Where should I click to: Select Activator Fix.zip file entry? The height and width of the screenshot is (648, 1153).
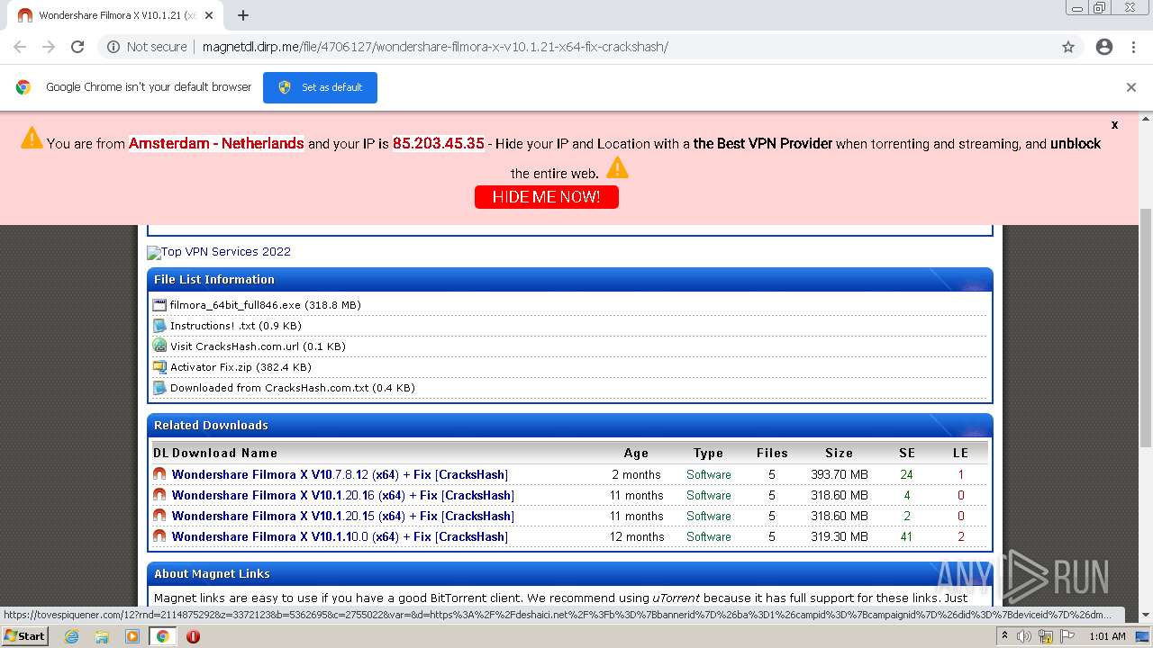(241, 367)
